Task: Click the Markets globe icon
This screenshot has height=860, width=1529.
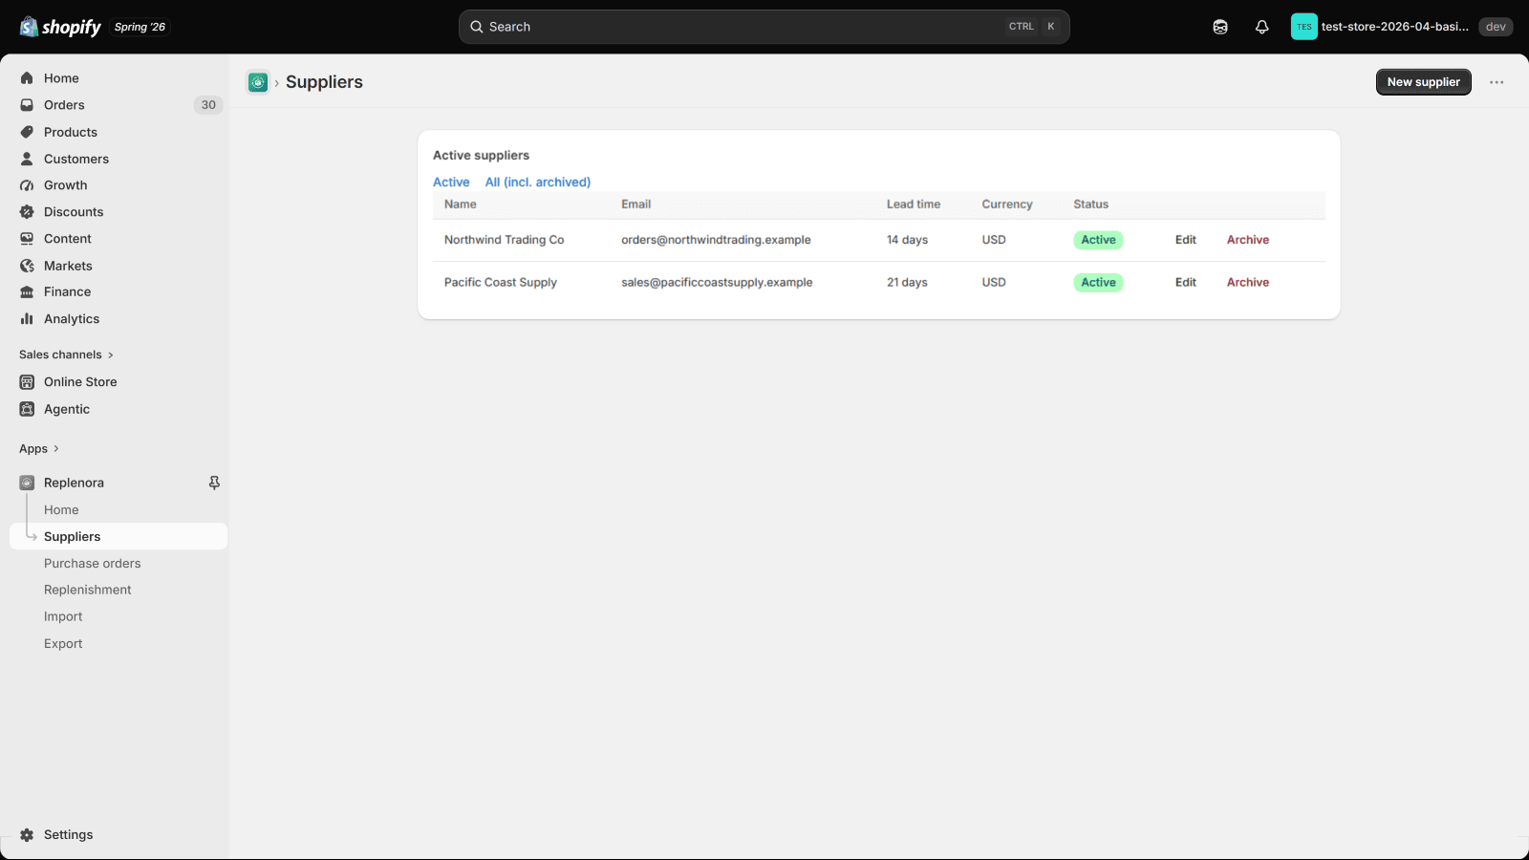Action: [x=27, y=266]
